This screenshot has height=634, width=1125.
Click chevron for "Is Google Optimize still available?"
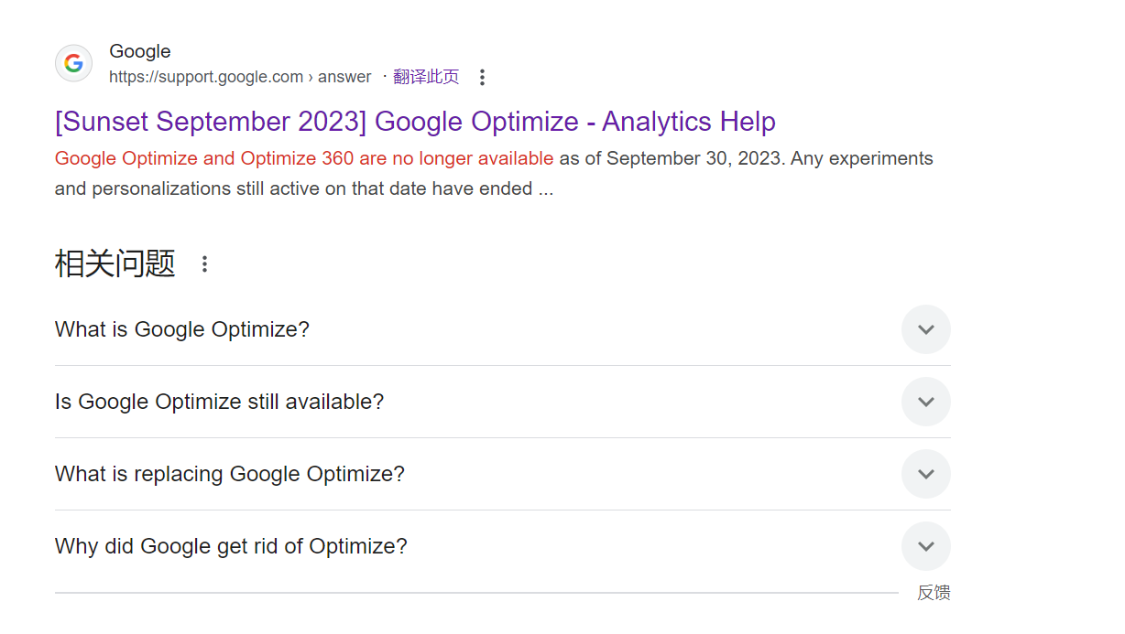pyautogui.click(x=925, y=402)
